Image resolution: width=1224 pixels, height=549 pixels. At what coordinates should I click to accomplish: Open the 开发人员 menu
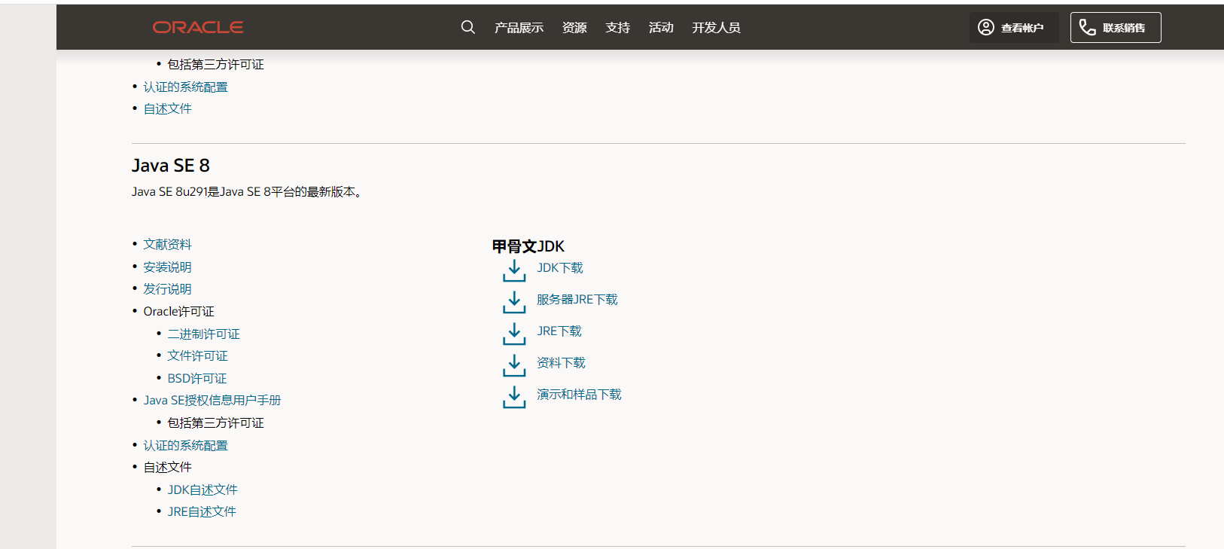(716, 28)
